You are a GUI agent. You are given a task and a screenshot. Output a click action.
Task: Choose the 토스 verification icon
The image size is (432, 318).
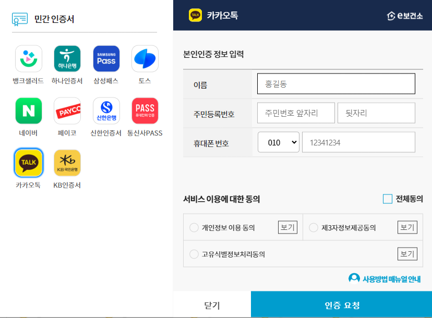coord(145,58)
